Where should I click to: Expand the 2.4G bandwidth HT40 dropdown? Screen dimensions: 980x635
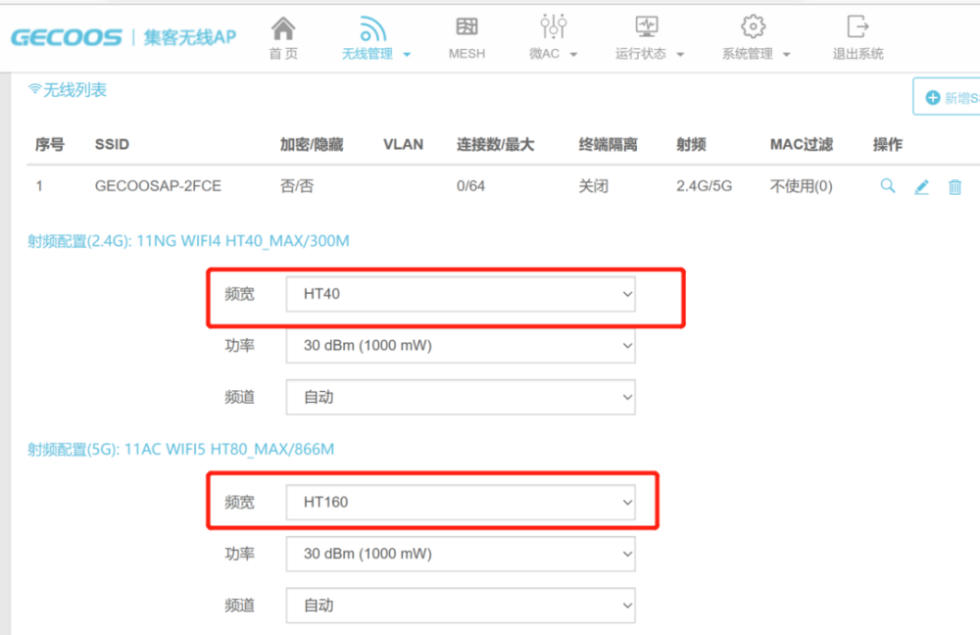(x=460, y=294)
